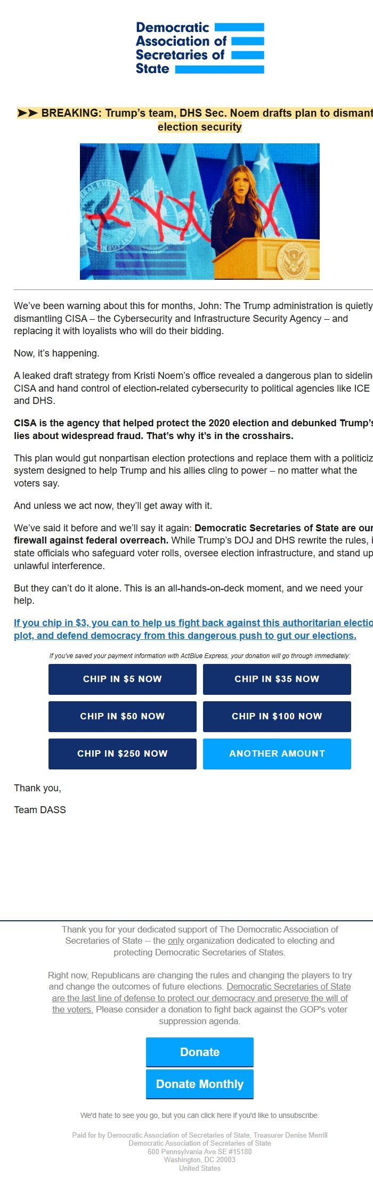Click the highlighted BREAKING headline
Viewport: 373px width, 1184px height.
tap(186, 118)
